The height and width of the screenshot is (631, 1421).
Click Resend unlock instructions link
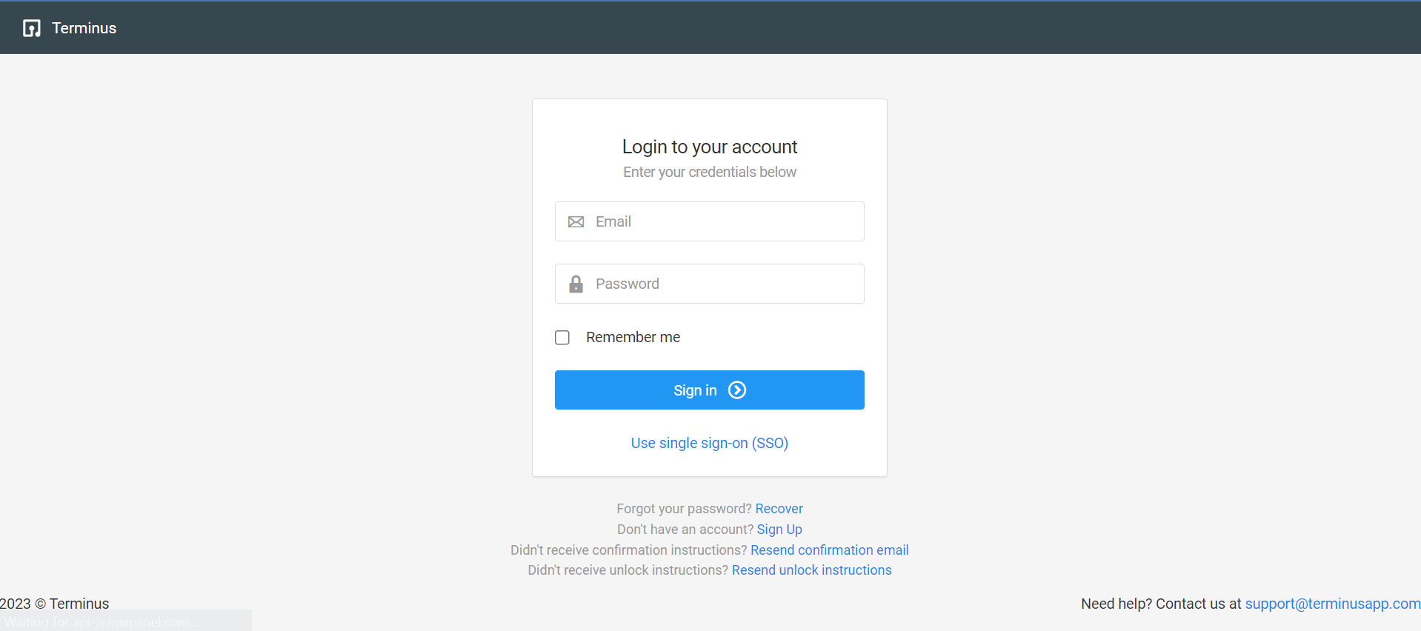pyautogui.click(x=812, y=570)
